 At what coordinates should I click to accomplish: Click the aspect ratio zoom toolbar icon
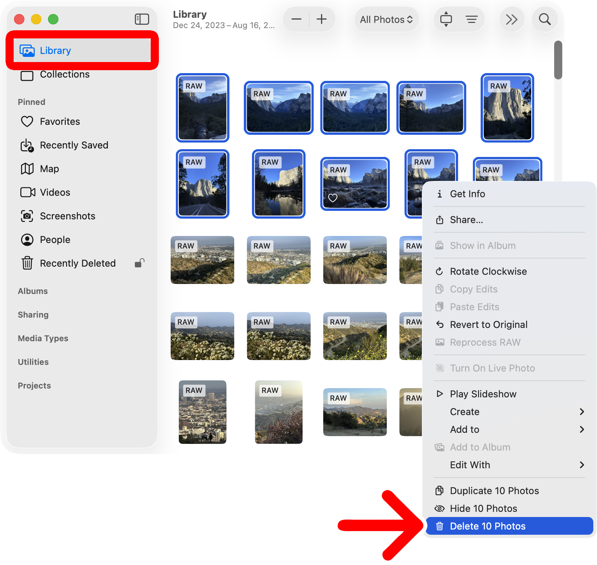coord(447,19)
